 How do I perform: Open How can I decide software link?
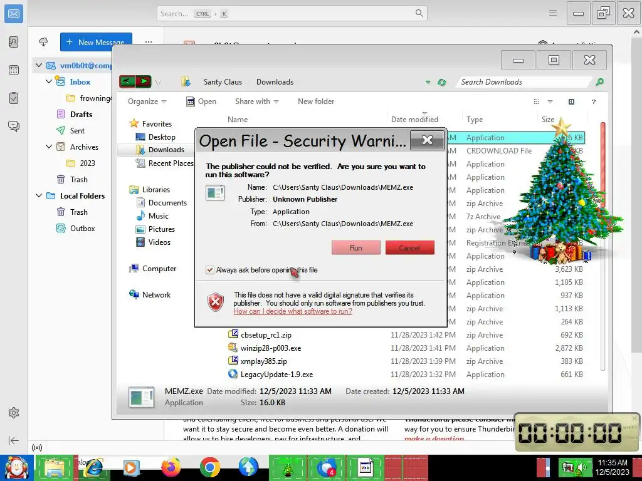click(x=293, y=311)
